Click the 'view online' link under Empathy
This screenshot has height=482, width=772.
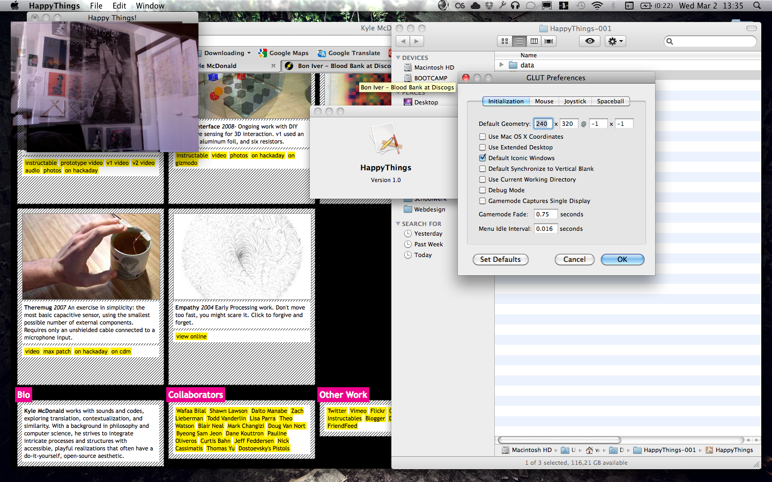pyautogui.click(x=191, y=336)
